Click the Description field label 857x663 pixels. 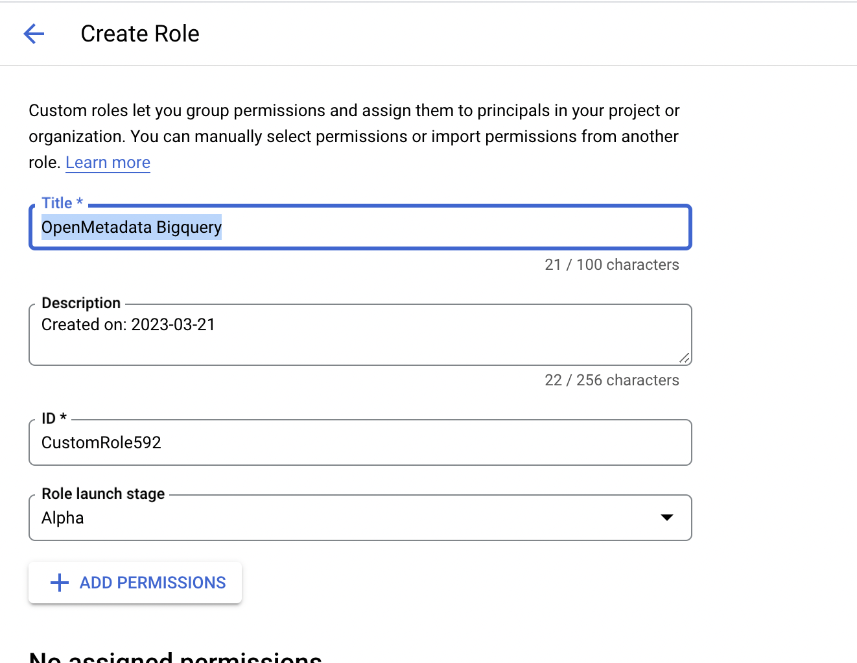(x=80, y=302)
